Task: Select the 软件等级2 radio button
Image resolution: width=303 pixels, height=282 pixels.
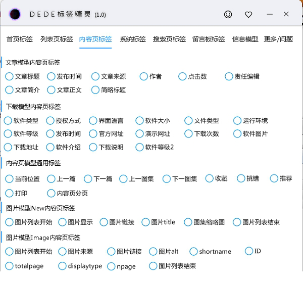Action: pyautogui.click(x=139, y=147)
